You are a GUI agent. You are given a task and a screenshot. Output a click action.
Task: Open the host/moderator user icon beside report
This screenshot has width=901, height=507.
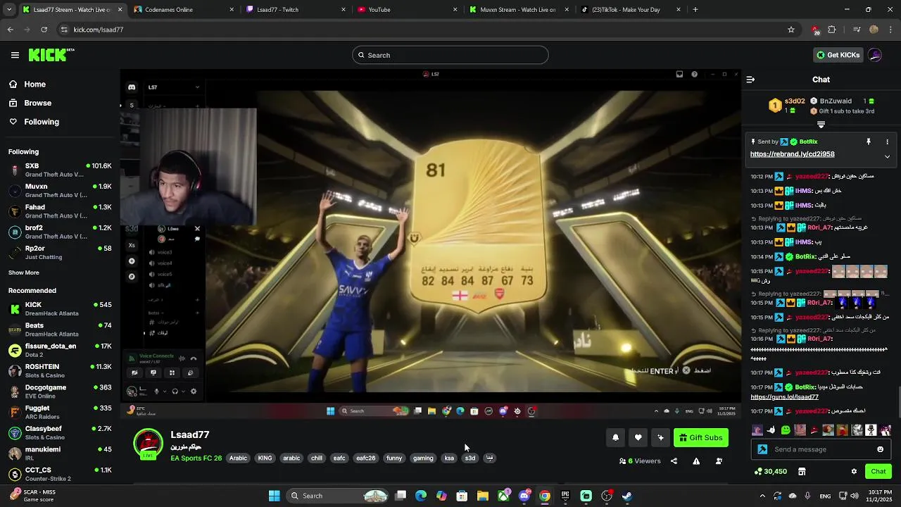(719, 461)
